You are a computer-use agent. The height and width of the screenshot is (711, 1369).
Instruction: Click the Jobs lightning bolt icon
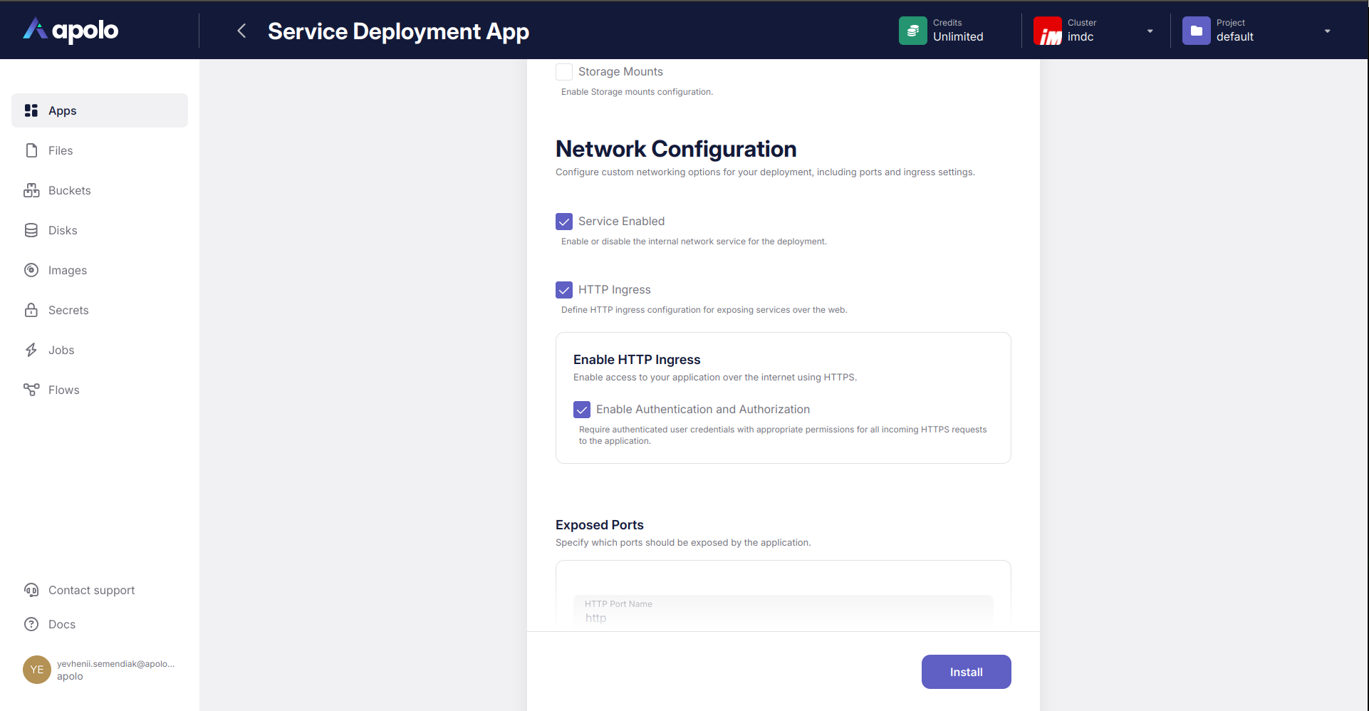point(31,350)
